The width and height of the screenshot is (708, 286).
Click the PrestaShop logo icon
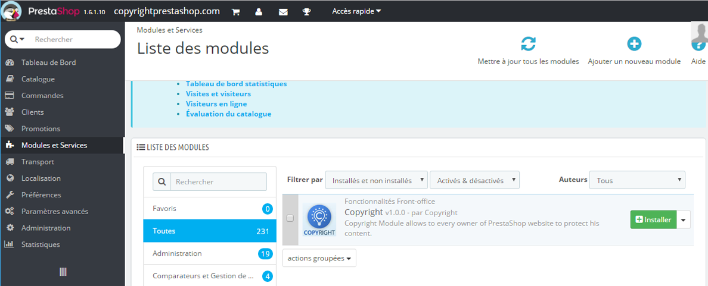(11, 11)
